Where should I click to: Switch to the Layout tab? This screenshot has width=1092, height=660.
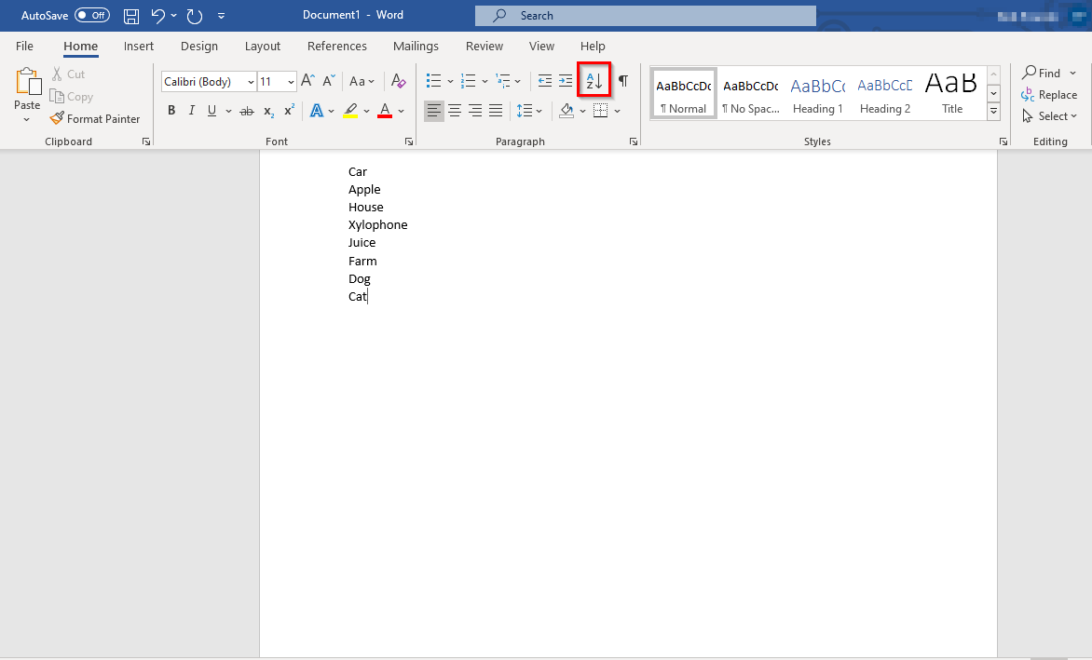click(x=263, y=46)
